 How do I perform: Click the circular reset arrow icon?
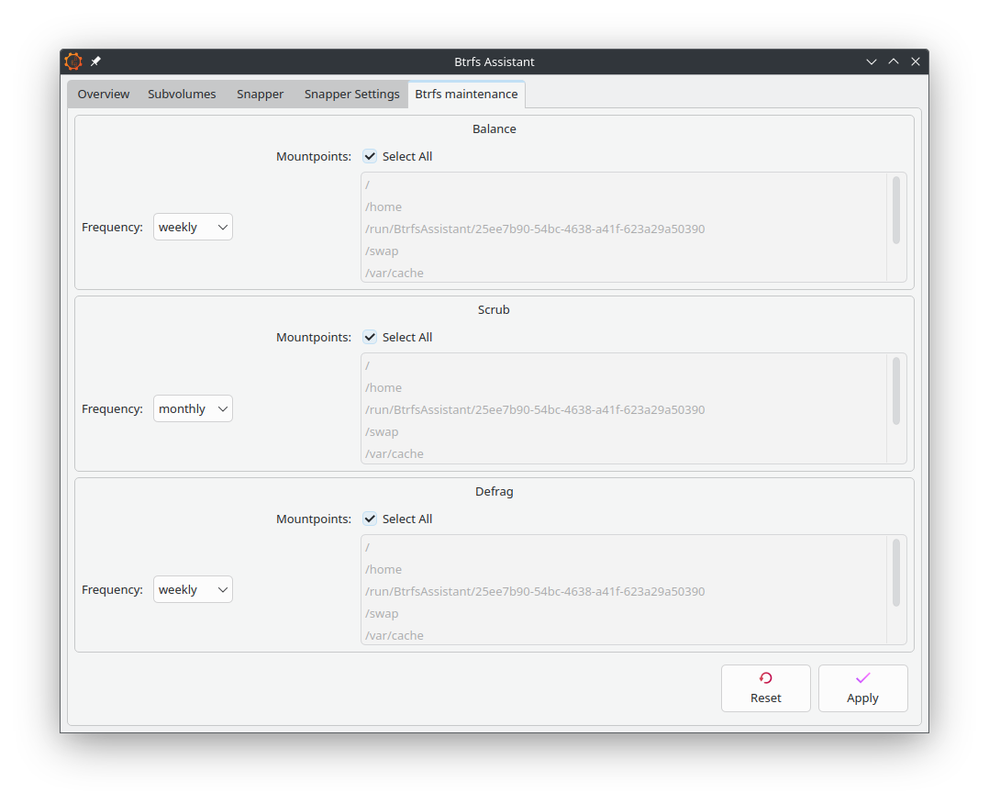point(765,677)
